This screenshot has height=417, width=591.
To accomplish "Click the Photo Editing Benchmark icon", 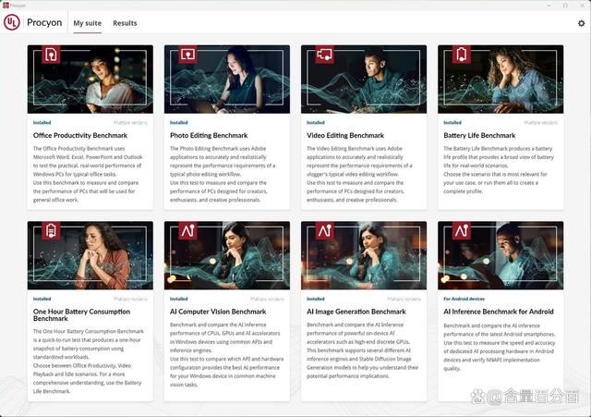I will (187, 55).
